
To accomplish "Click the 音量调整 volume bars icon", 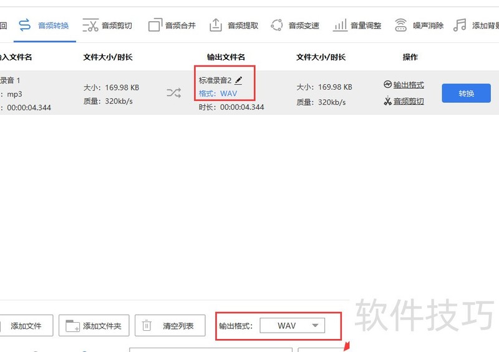I will 340,26.
